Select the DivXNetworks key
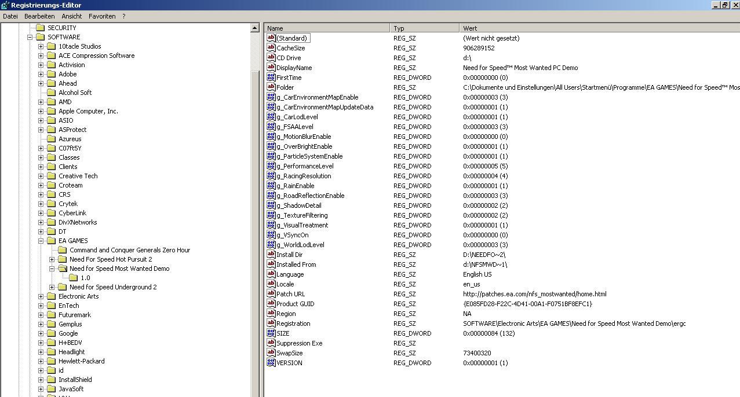Image resolution: width=740 pixels, height=397 pixels. (78, 222)
